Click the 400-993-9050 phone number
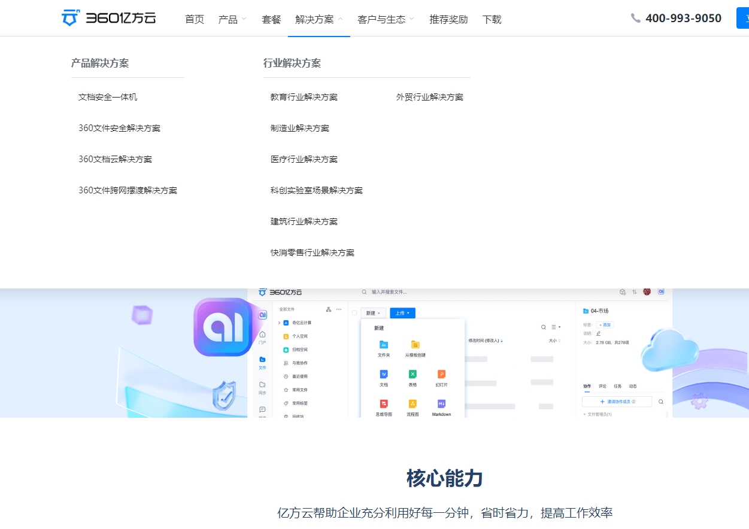Image resolution: width=749 pixels, height=529 pixels. click(x=683, y=19)
